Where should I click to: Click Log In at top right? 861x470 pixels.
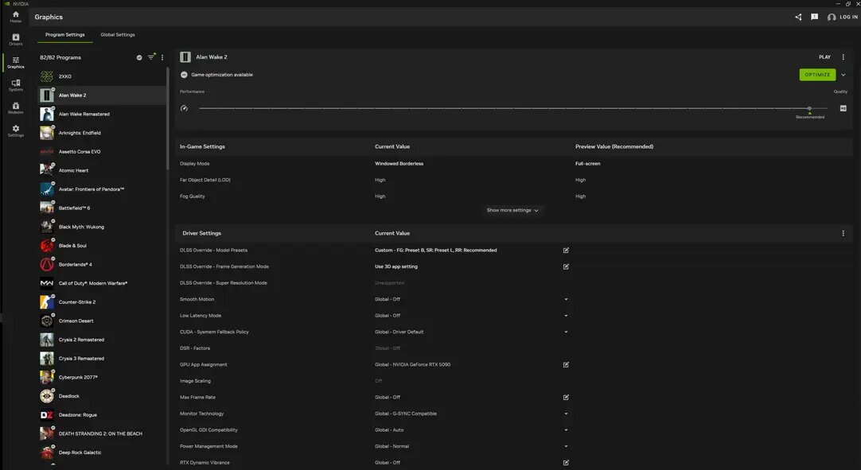[x=843, y=17]
